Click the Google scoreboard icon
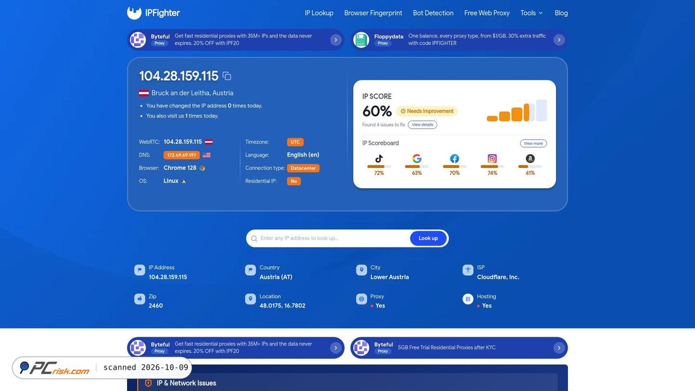Screen dimensions: 695x391 coord(416,159)
